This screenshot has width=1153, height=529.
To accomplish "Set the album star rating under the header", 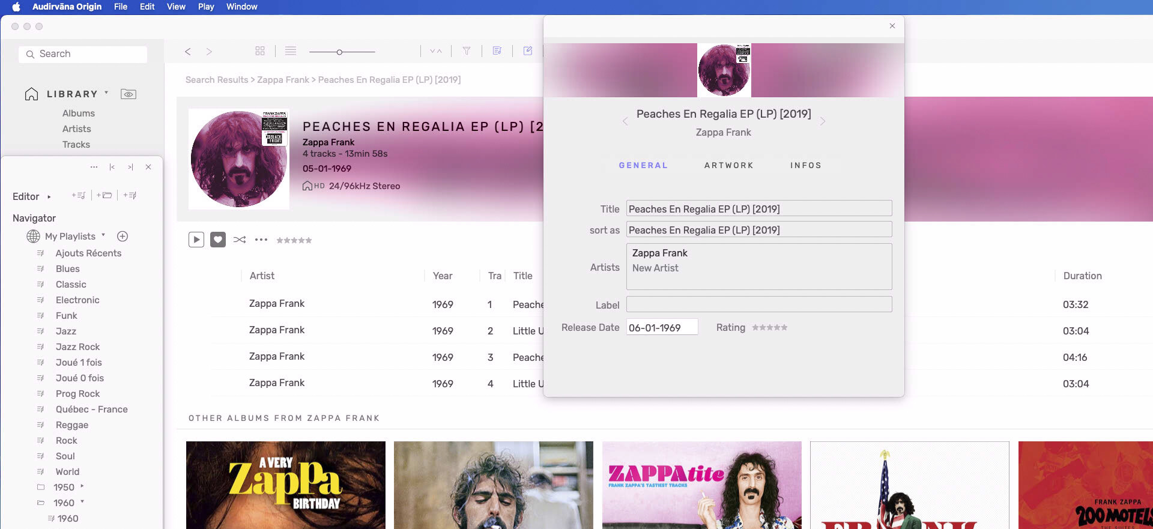I will coord(294,240).
